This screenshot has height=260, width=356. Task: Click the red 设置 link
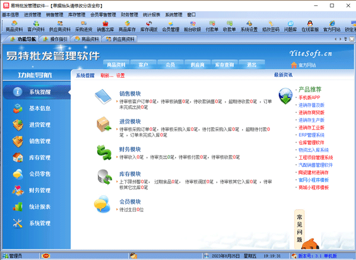click(x=120, y=75)
